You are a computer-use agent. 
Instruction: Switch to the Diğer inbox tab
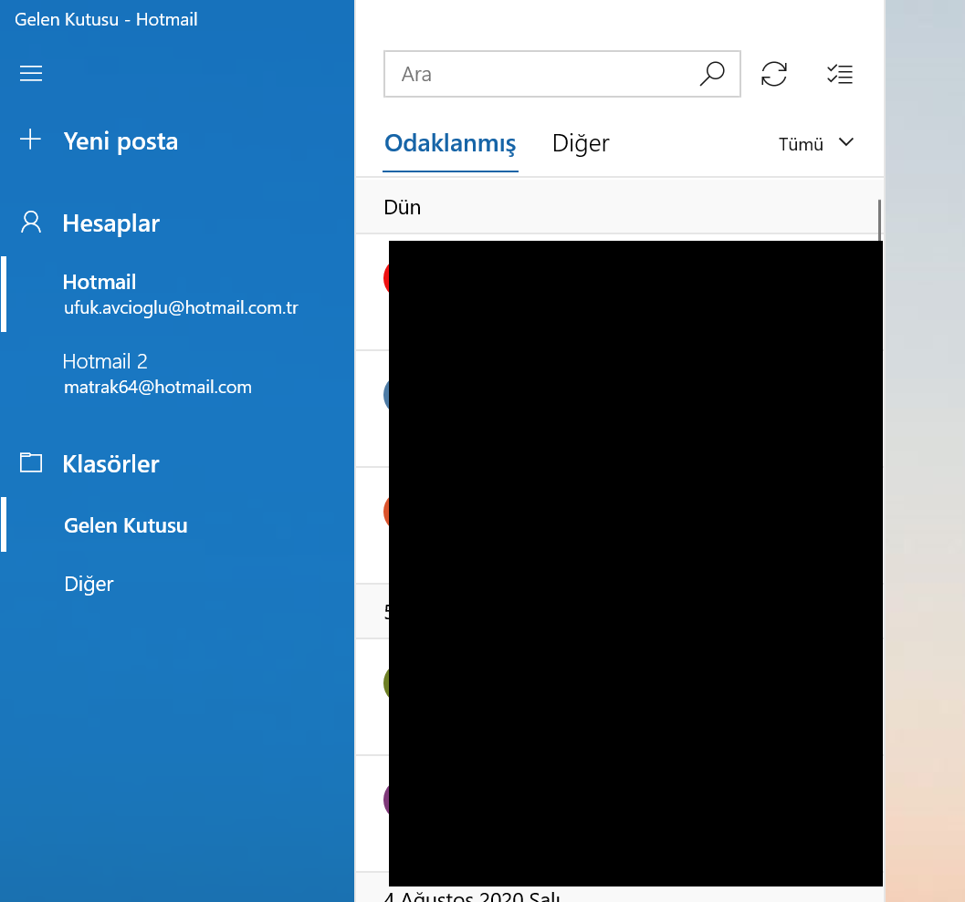581,143
